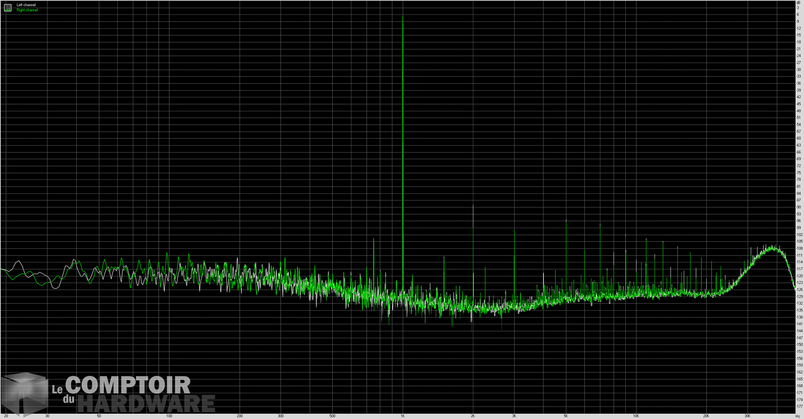This screenshot has width=804, height=419.
Task: Click the 1K label on frequency axis
Action: [x=403, y=416]
